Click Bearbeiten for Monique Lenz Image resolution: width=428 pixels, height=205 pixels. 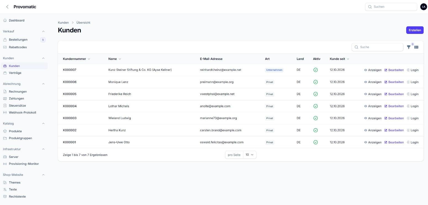click(394, 82)
